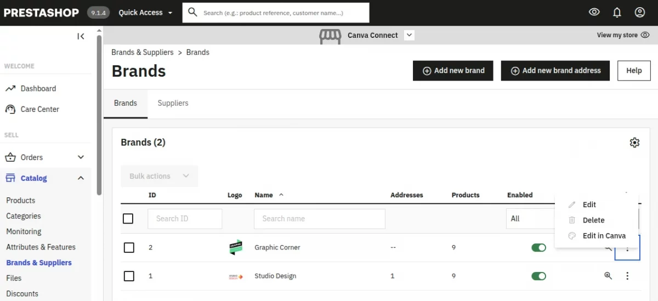
Task: Disable the Studio Design brand toggle
Action: (539, 276)
